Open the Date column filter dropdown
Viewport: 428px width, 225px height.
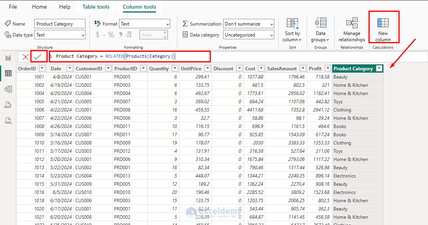click(x=70, y=68)
